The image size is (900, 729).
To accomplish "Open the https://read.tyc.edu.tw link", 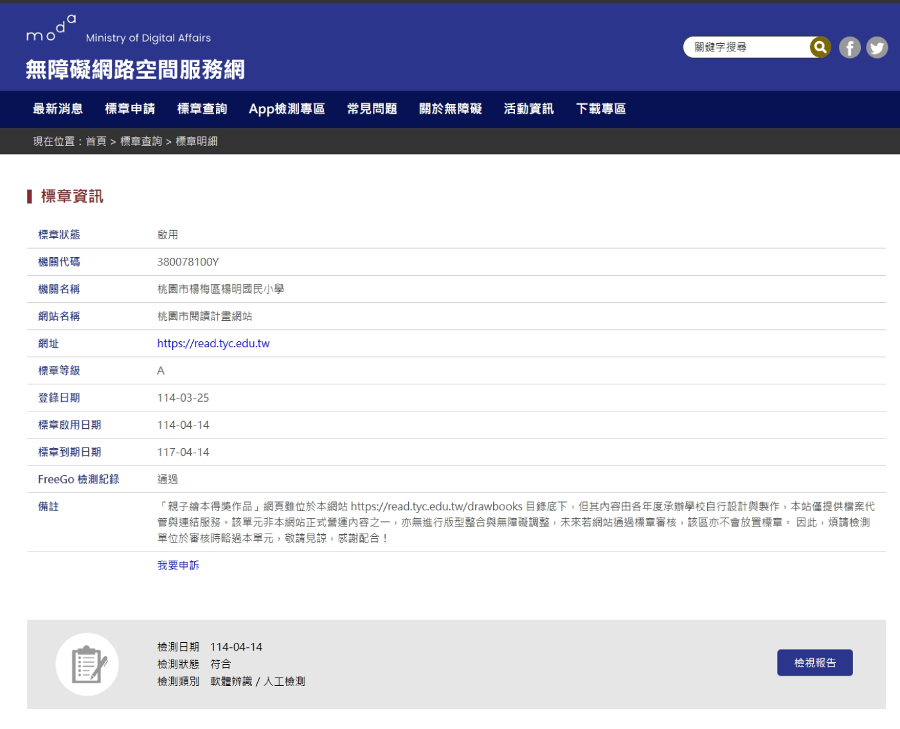I will point(213,343).
